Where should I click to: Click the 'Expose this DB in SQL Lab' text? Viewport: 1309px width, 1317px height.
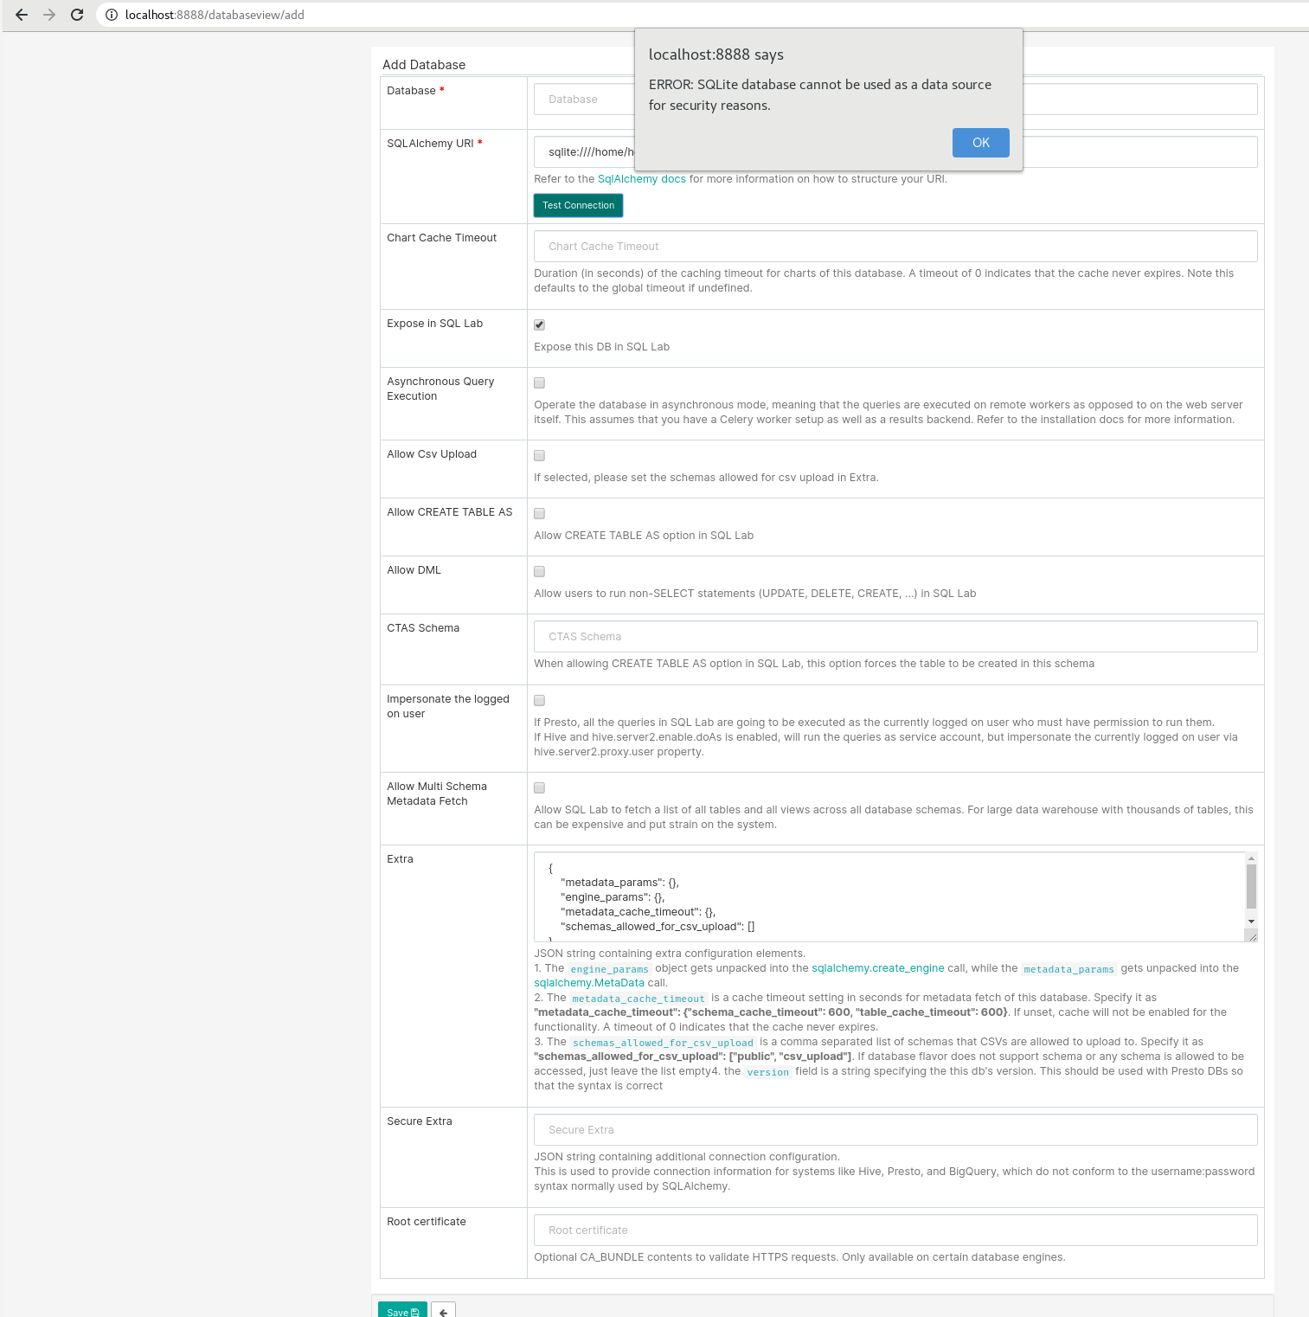[601, 347]
